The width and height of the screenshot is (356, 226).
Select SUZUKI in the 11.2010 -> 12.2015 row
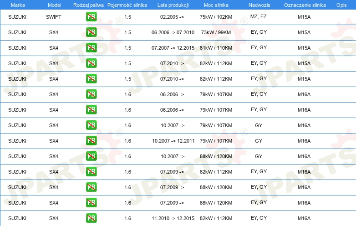pyautogui.click(x=17, y=218)
